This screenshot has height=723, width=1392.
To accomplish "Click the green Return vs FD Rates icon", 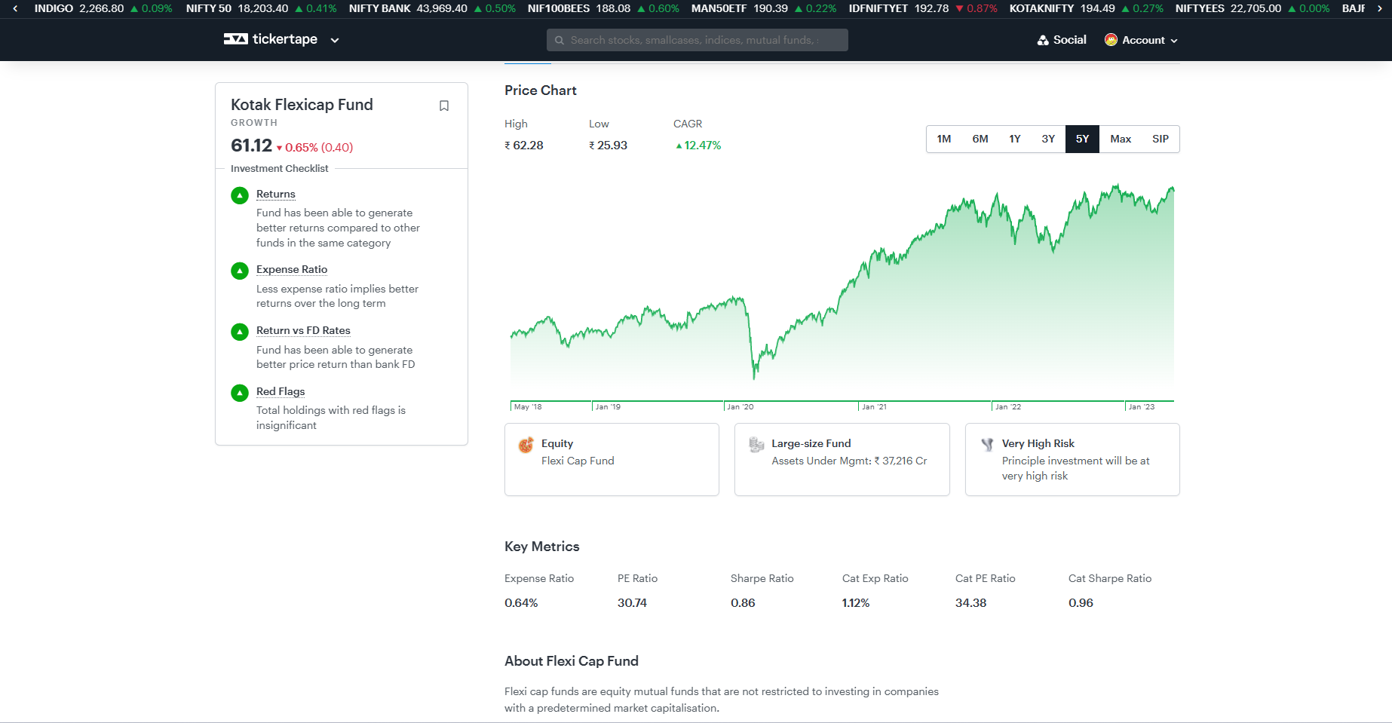I will [x=240, y=332].
